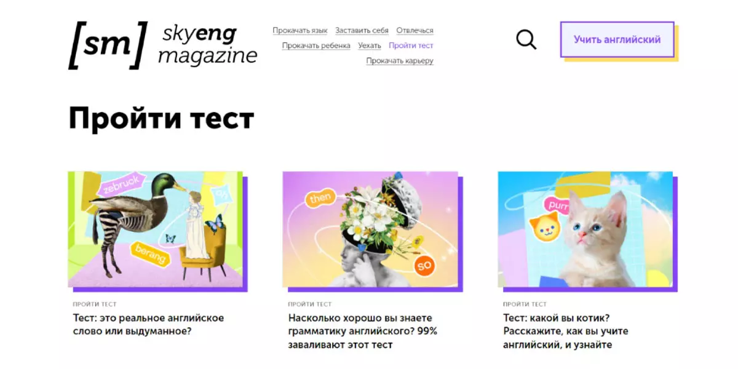
Task: Open the Заставить себя menu link
Action: 362,31
